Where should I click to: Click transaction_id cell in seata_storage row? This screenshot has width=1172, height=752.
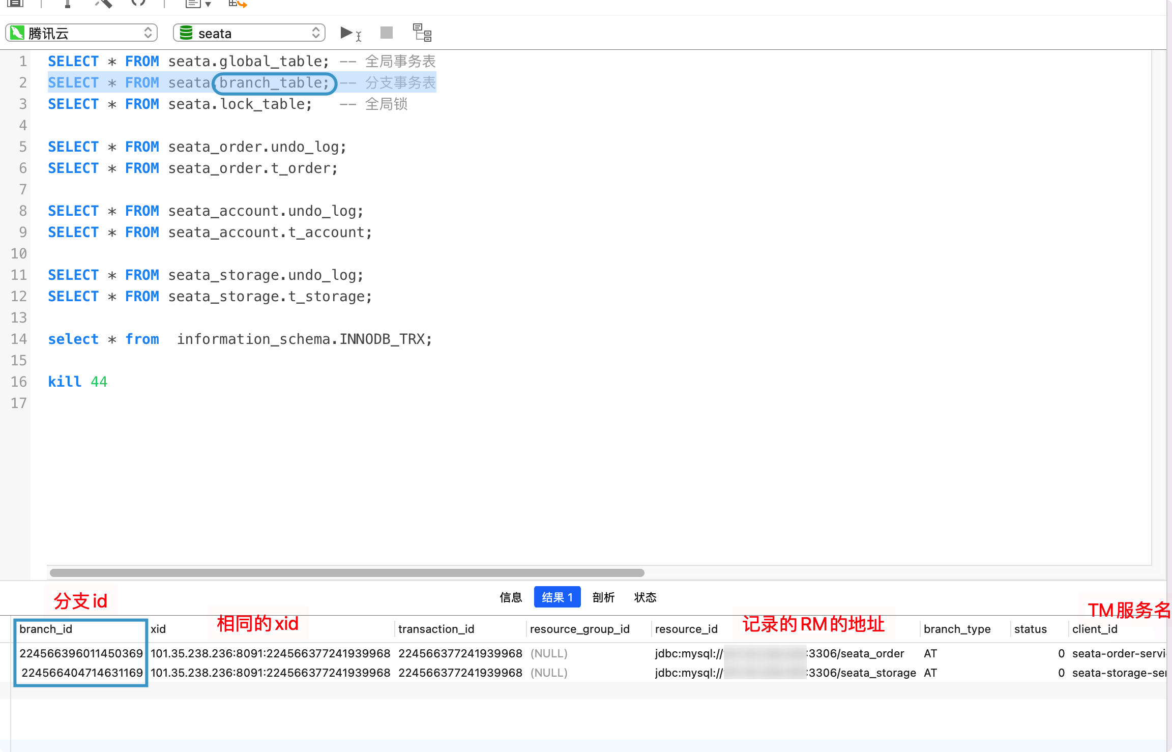tap(460, 673)
